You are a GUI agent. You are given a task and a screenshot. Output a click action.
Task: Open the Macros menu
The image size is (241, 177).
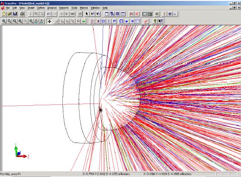coord(84,8)
